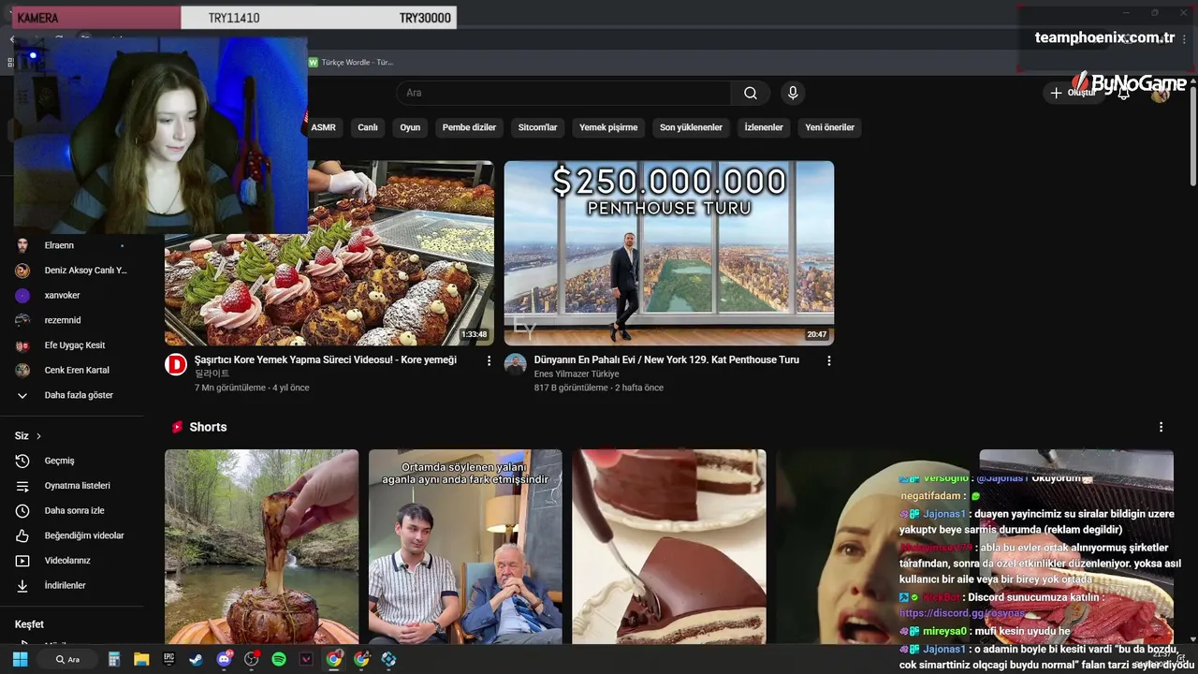Select the Pembe diziler chip
The width and height of the screenshot is (1198, 674).
[469, 127]
